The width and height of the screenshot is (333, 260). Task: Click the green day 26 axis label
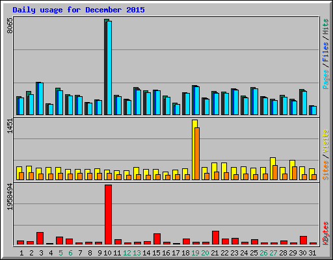point(264,253)
